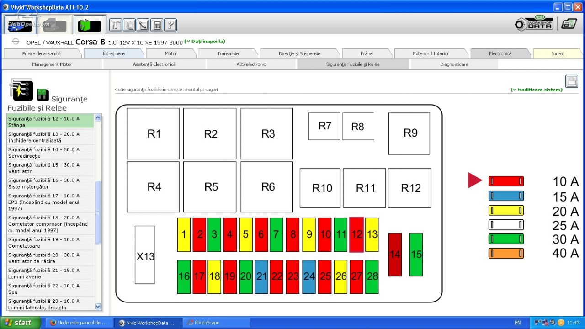Select list item 'Siguranță fuzibilă 12 - 10.0 A'
585x329 pixels.
[50, 122]
